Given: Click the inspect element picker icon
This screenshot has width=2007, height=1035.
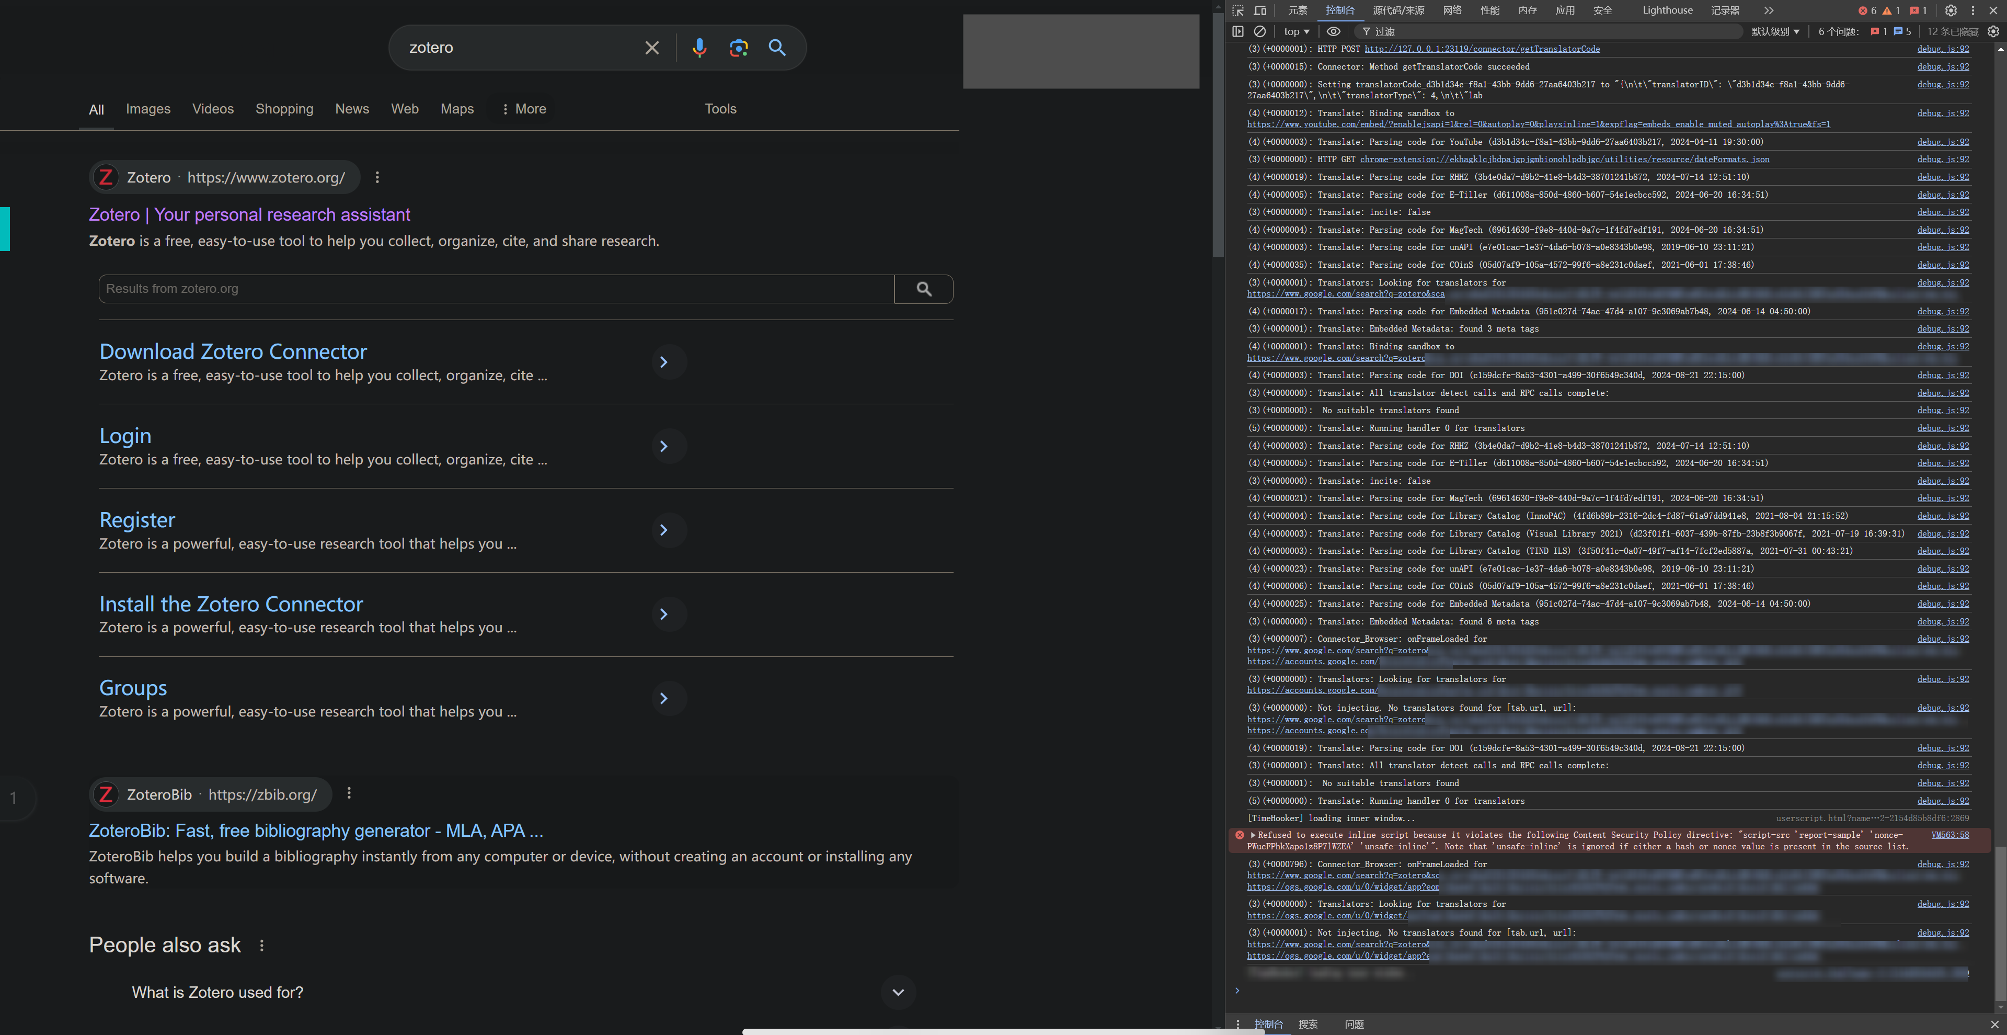Looking at the screenshot, I should pos(1238,10).
